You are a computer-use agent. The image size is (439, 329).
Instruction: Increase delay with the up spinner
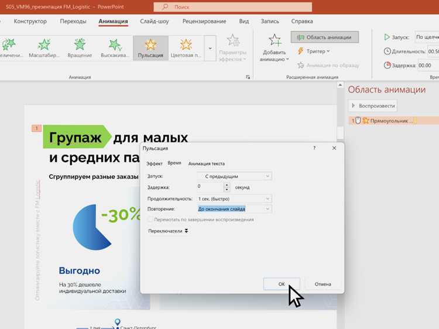227,185
